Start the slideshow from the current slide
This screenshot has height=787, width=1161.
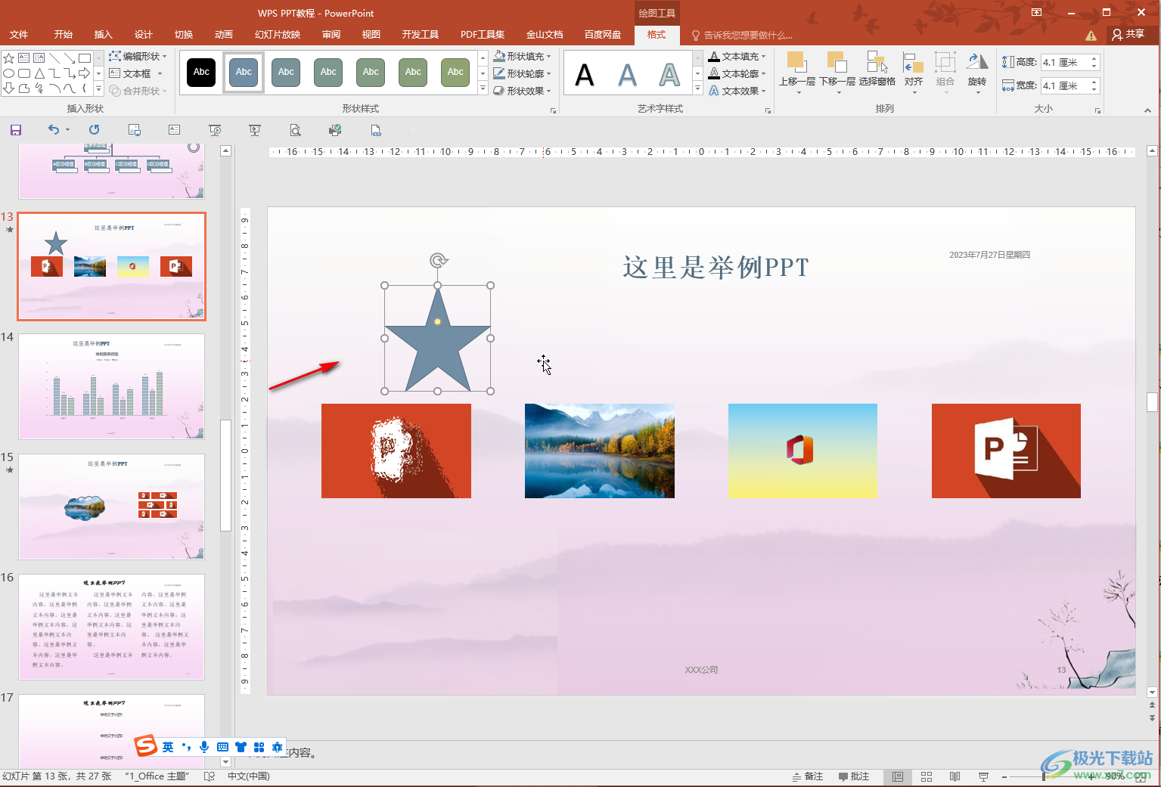pyautogui.click(x=255, y=130)
